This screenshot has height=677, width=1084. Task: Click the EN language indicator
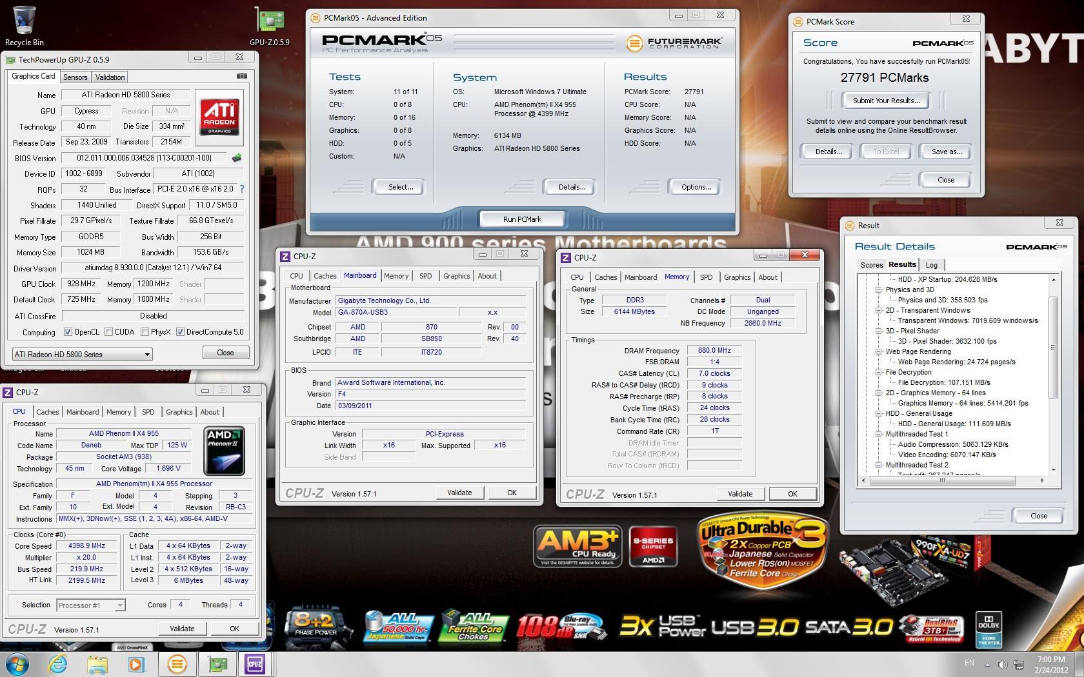click(969, 663)
